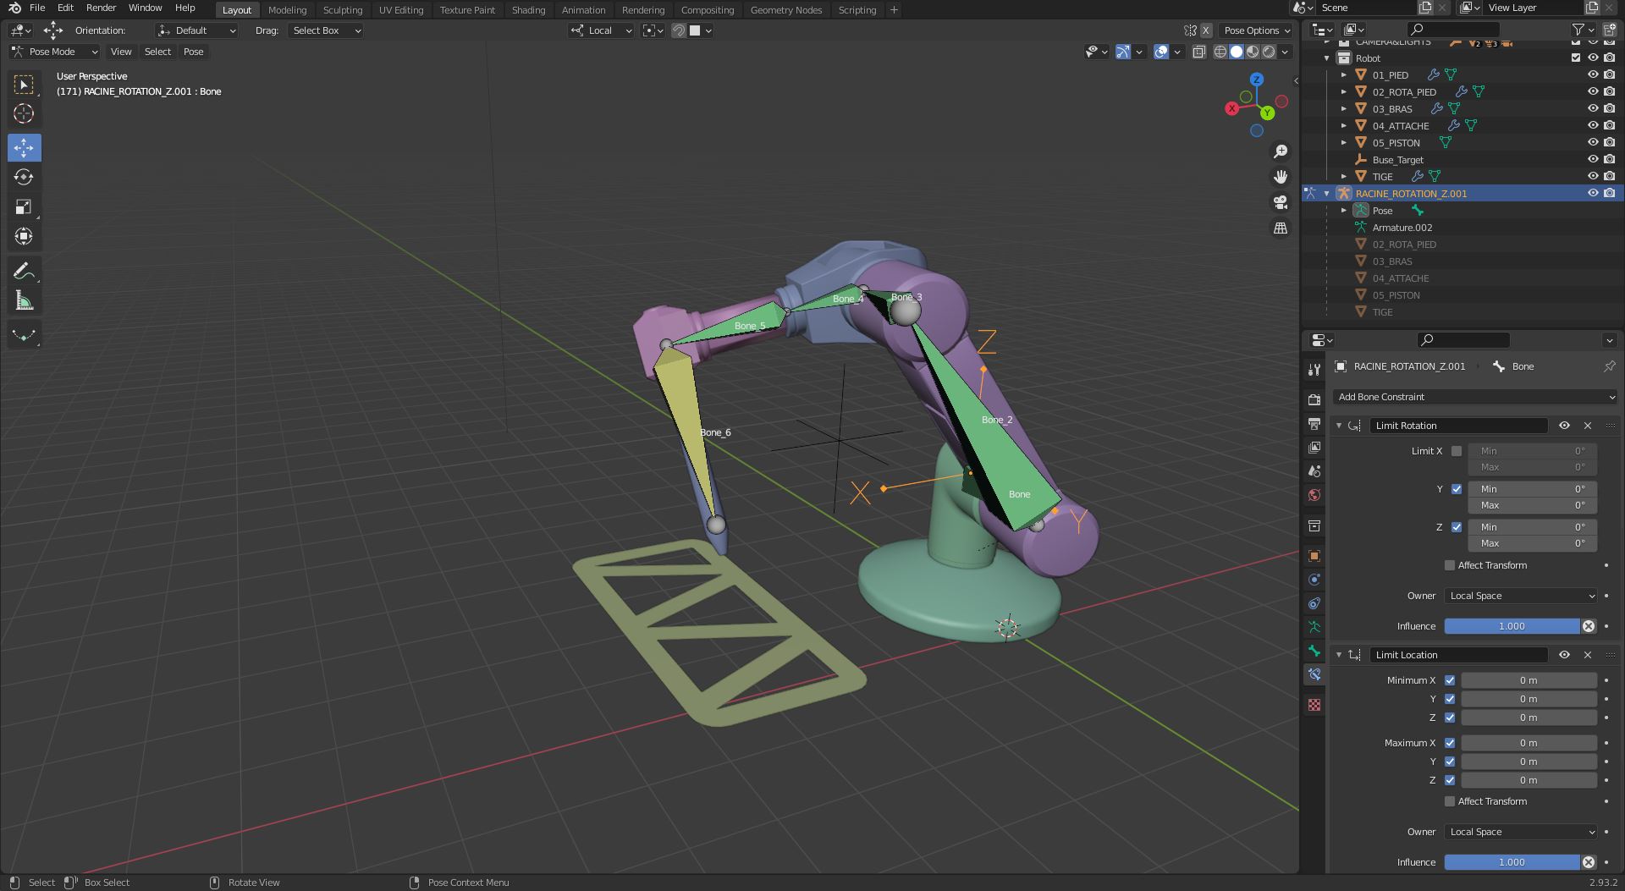This screenshot has height=891, width=1625.
Task: Open the viewport Select menu
Action: [157, 52]
